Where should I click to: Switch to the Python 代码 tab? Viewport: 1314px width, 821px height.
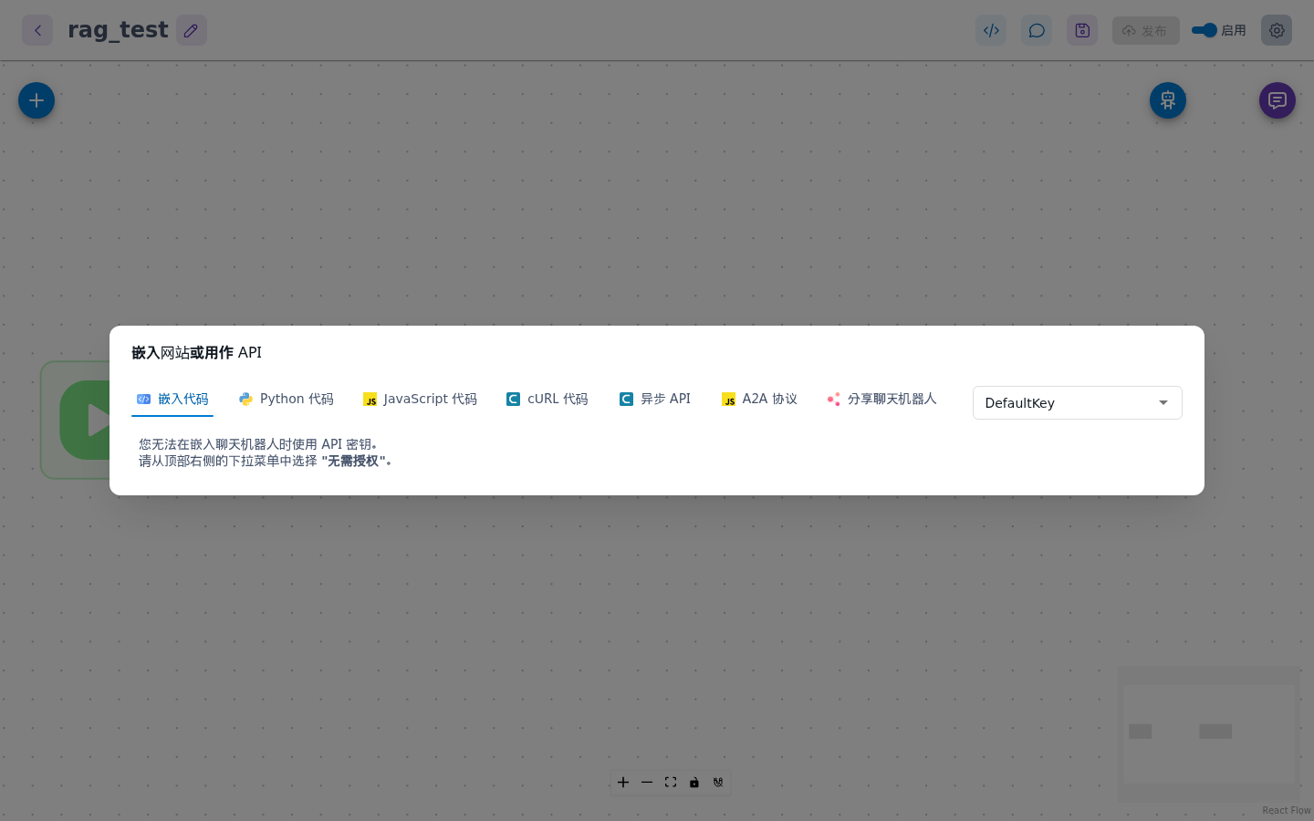(287, 400)
